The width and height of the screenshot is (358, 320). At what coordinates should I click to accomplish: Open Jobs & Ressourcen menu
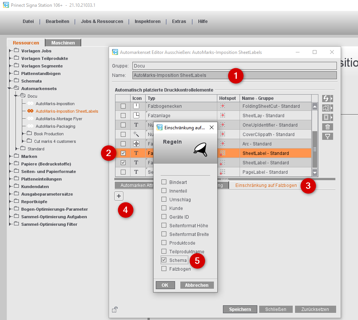coord(102,21)
